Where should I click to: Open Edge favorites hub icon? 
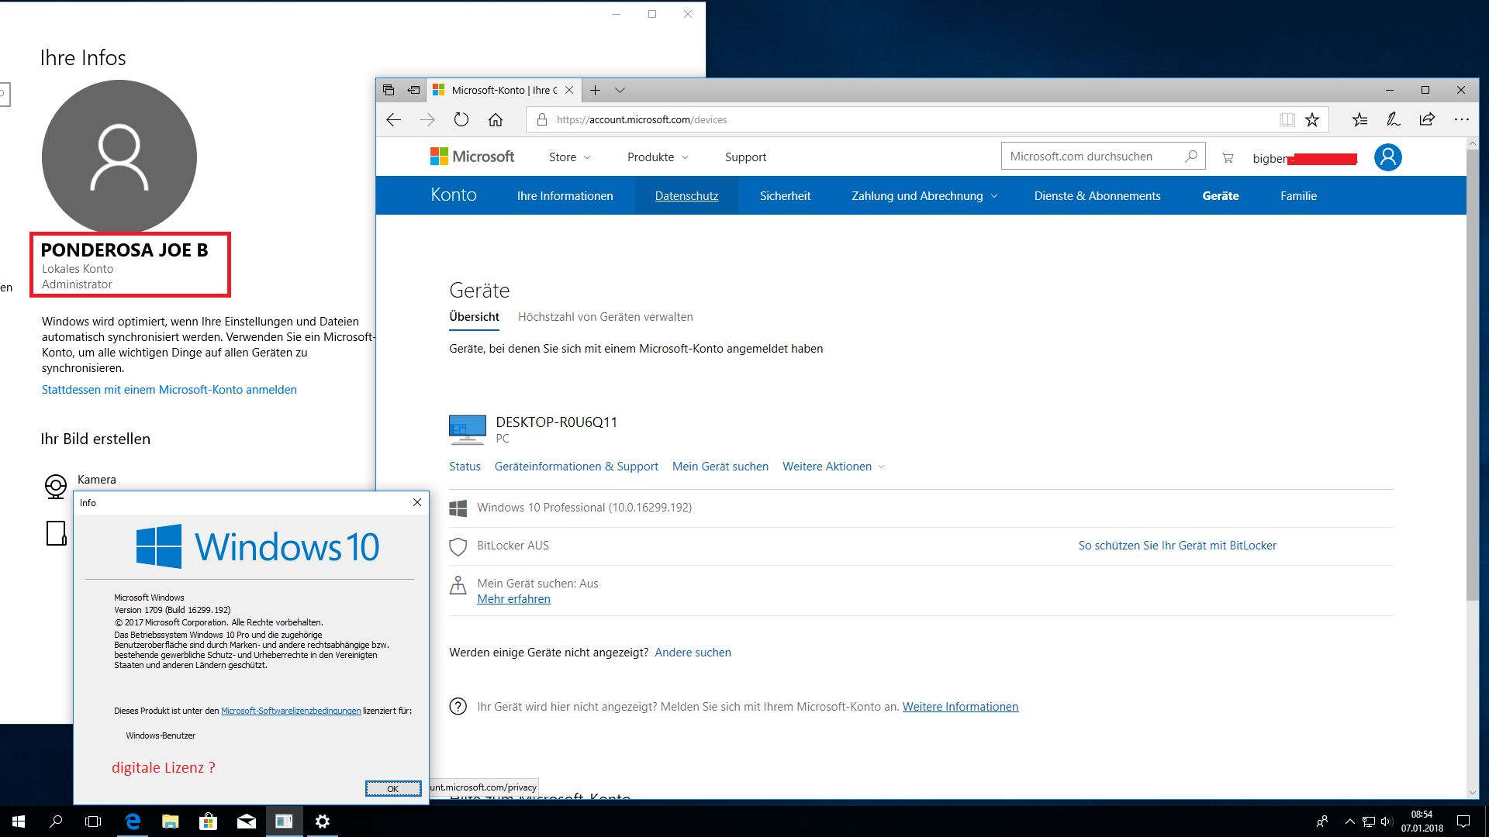(1359, 119)
